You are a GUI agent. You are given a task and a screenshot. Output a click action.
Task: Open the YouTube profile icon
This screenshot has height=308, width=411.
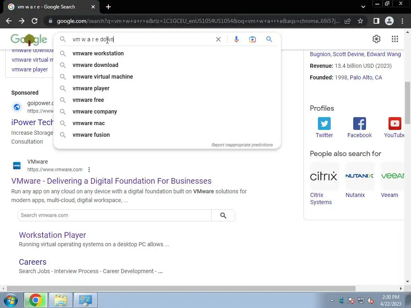coord(395,124)
